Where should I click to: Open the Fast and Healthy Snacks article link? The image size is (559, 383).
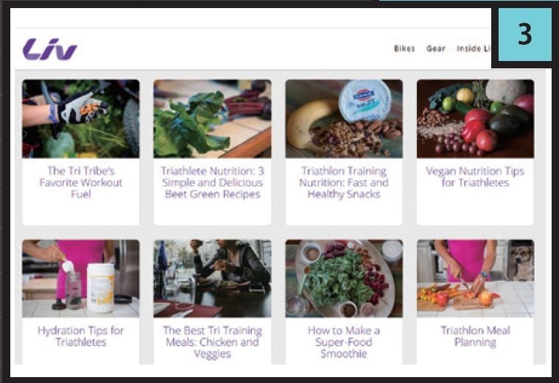pos(344,182)
